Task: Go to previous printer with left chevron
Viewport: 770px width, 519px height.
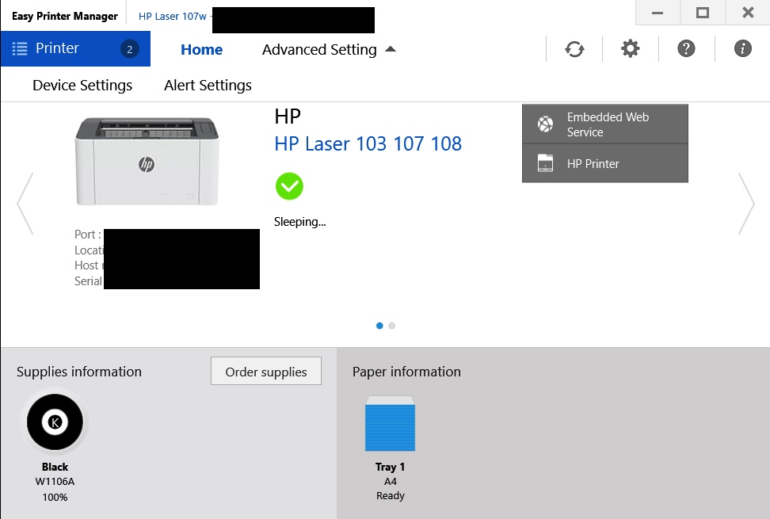Action: tap(25, 204)
